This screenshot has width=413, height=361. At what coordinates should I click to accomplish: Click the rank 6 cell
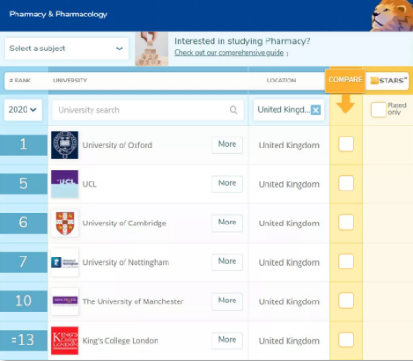23,223
